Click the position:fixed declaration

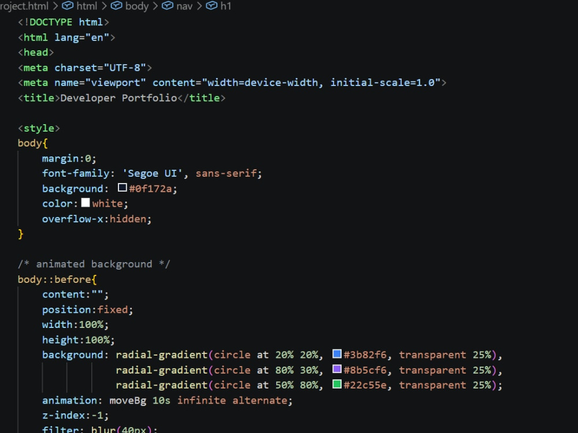[x=87, y=309]
